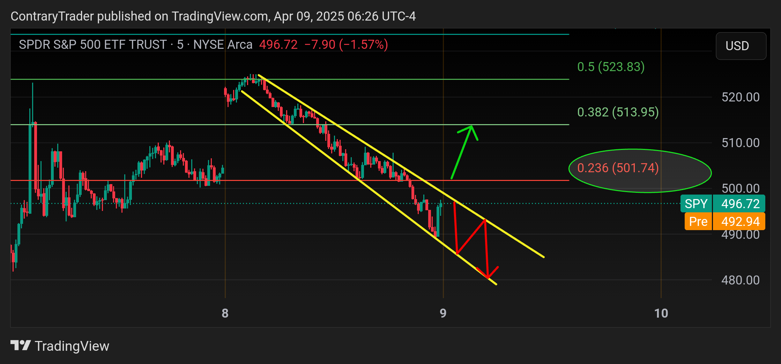Select the 0.236 (501.74) Fibonacci label
The image size is (781, 364).
pos(618,168)
